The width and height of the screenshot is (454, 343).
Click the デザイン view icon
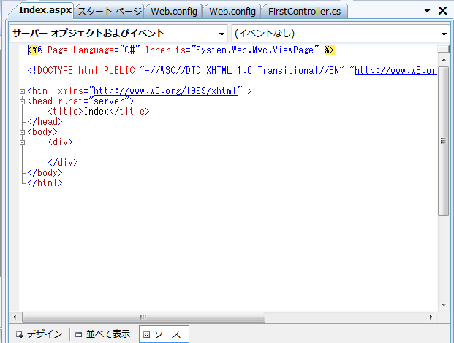click(20, 335)
